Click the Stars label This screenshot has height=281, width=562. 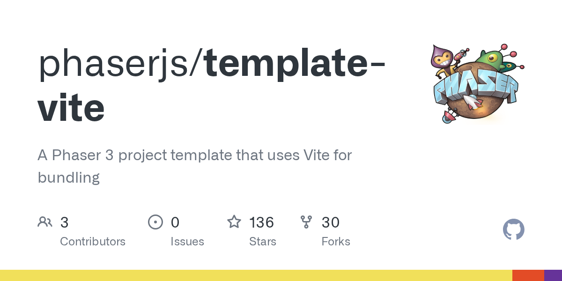(x=263, y=242)
